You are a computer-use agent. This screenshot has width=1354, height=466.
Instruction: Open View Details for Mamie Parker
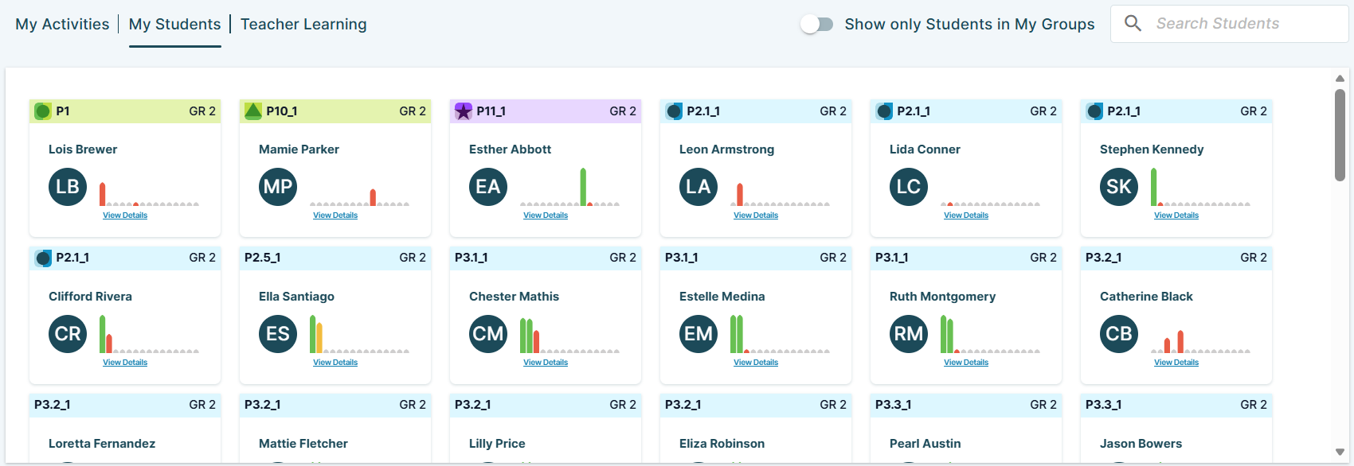point(335,216)
